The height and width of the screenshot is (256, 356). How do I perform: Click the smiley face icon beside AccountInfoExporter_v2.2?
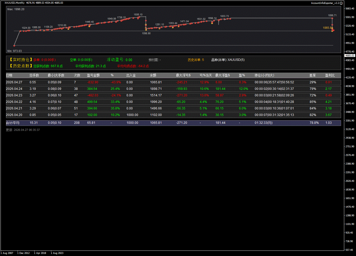point(341,3)
